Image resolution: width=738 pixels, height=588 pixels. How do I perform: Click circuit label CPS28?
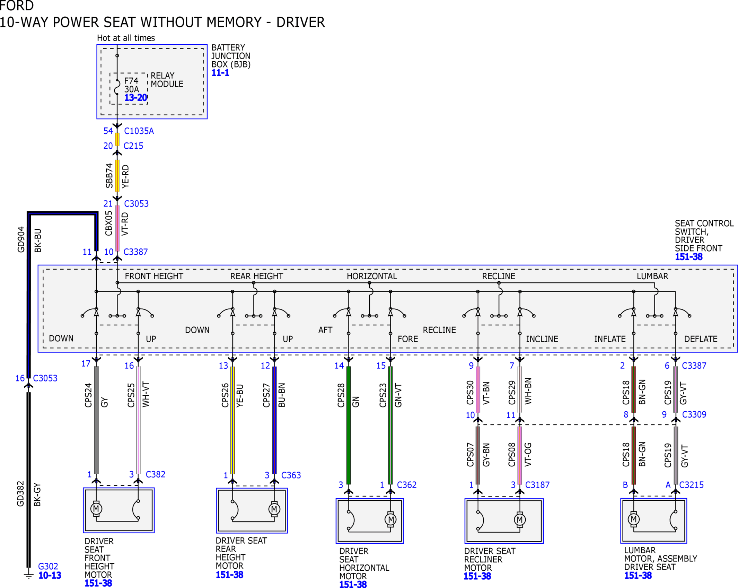point(341,395)
